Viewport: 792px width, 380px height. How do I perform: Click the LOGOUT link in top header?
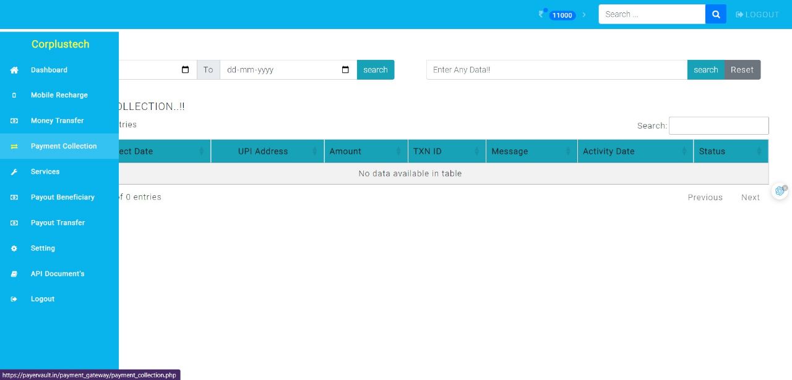tap(757, 14)
